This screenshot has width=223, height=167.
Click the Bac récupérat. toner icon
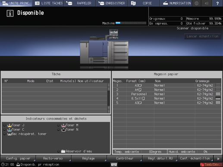click(9, 134)
